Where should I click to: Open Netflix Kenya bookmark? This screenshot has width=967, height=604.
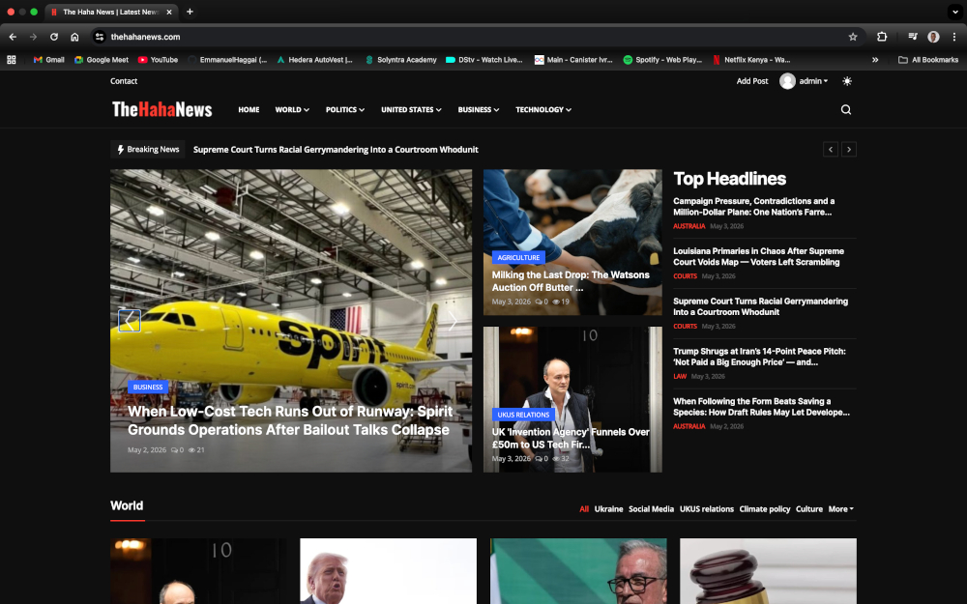pos(751,60)
